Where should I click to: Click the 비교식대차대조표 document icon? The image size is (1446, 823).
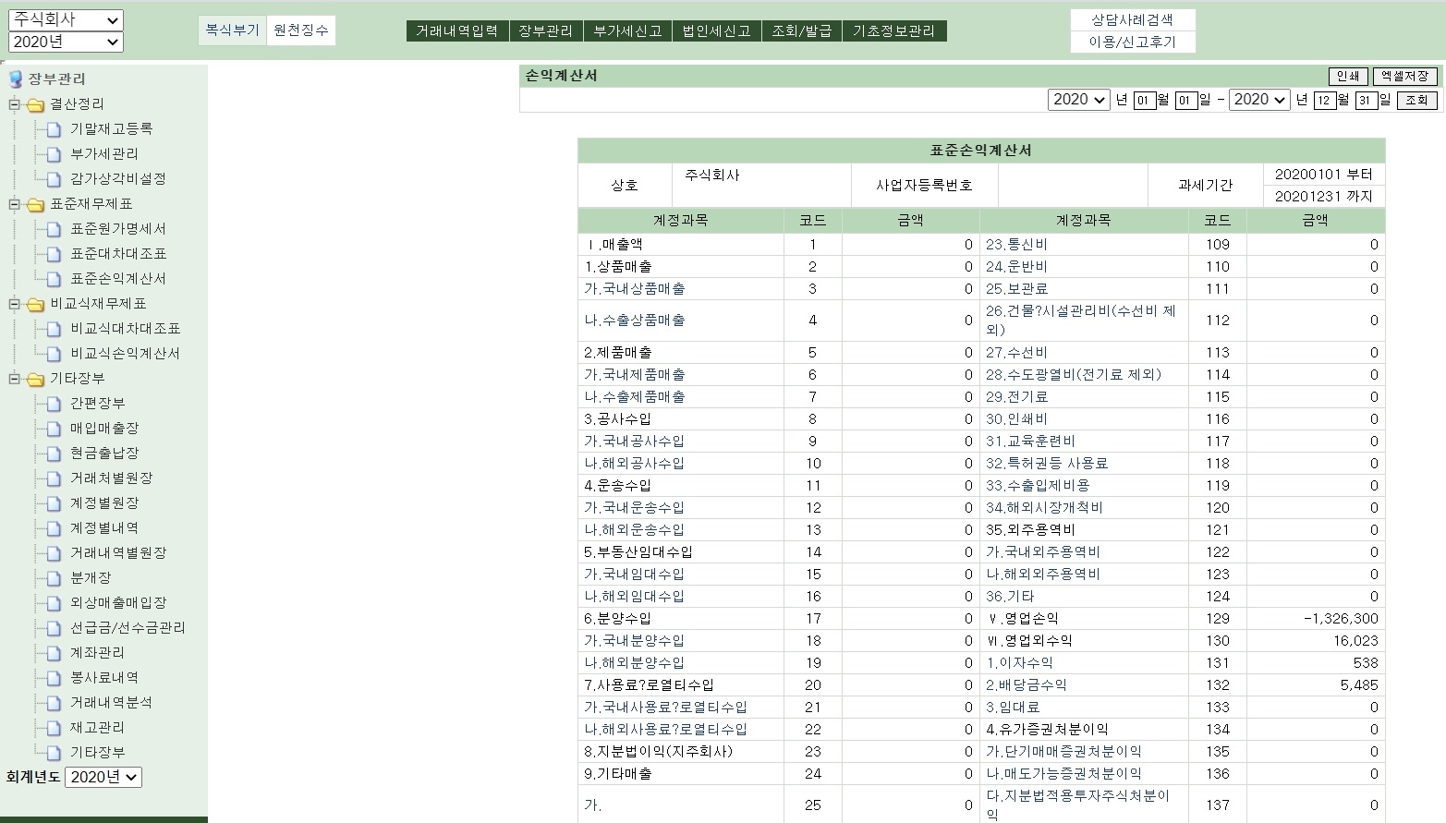pyautogui.click(x=54, y=329)
